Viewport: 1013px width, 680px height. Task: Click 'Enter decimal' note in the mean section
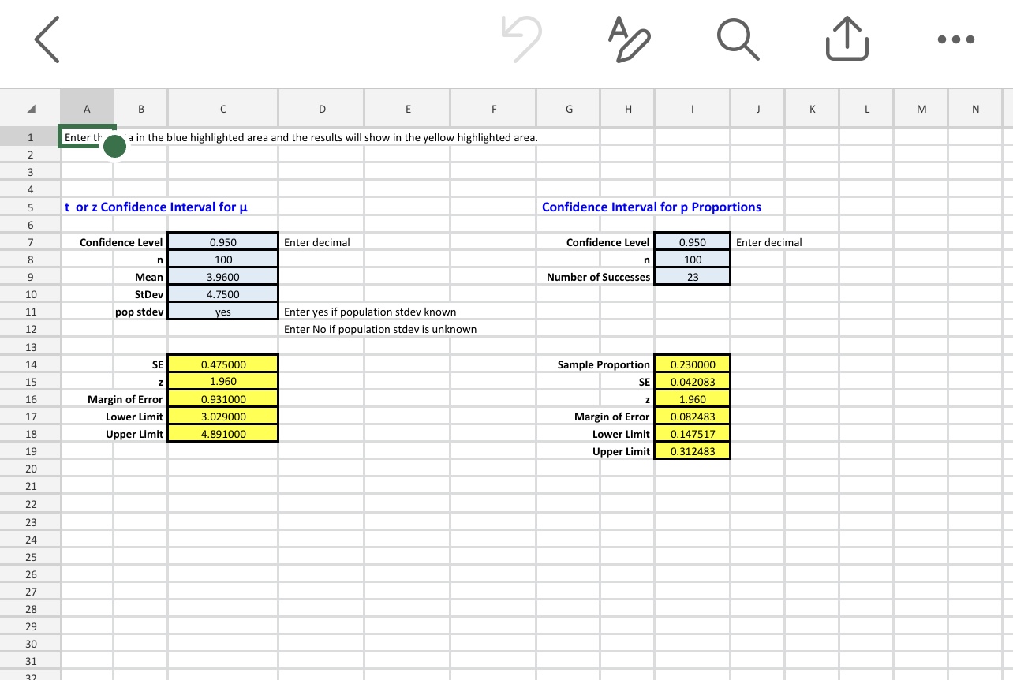316,242
